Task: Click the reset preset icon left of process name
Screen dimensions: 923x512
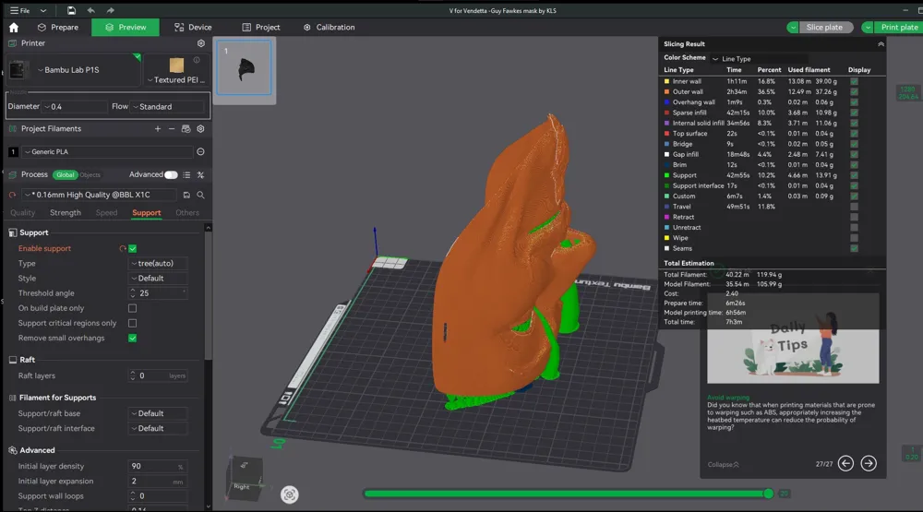Action: click(12, 195)
